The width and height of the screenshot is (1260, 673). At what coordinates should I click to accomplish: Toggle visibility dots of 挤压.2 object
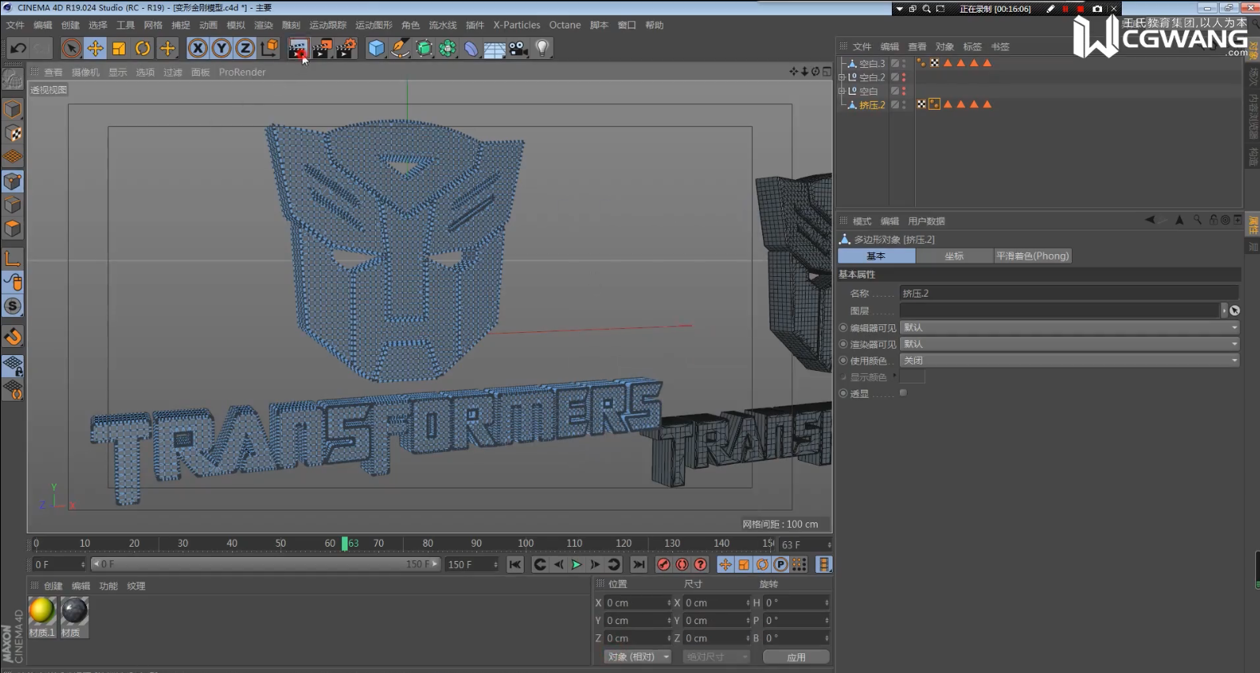click(x=904, y=105)
